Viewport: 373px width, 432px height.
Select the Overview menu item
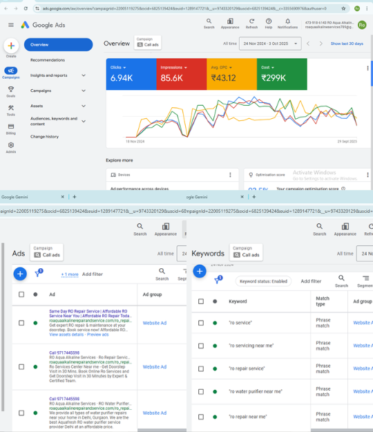pyautogui.click(x=58, y=45)
